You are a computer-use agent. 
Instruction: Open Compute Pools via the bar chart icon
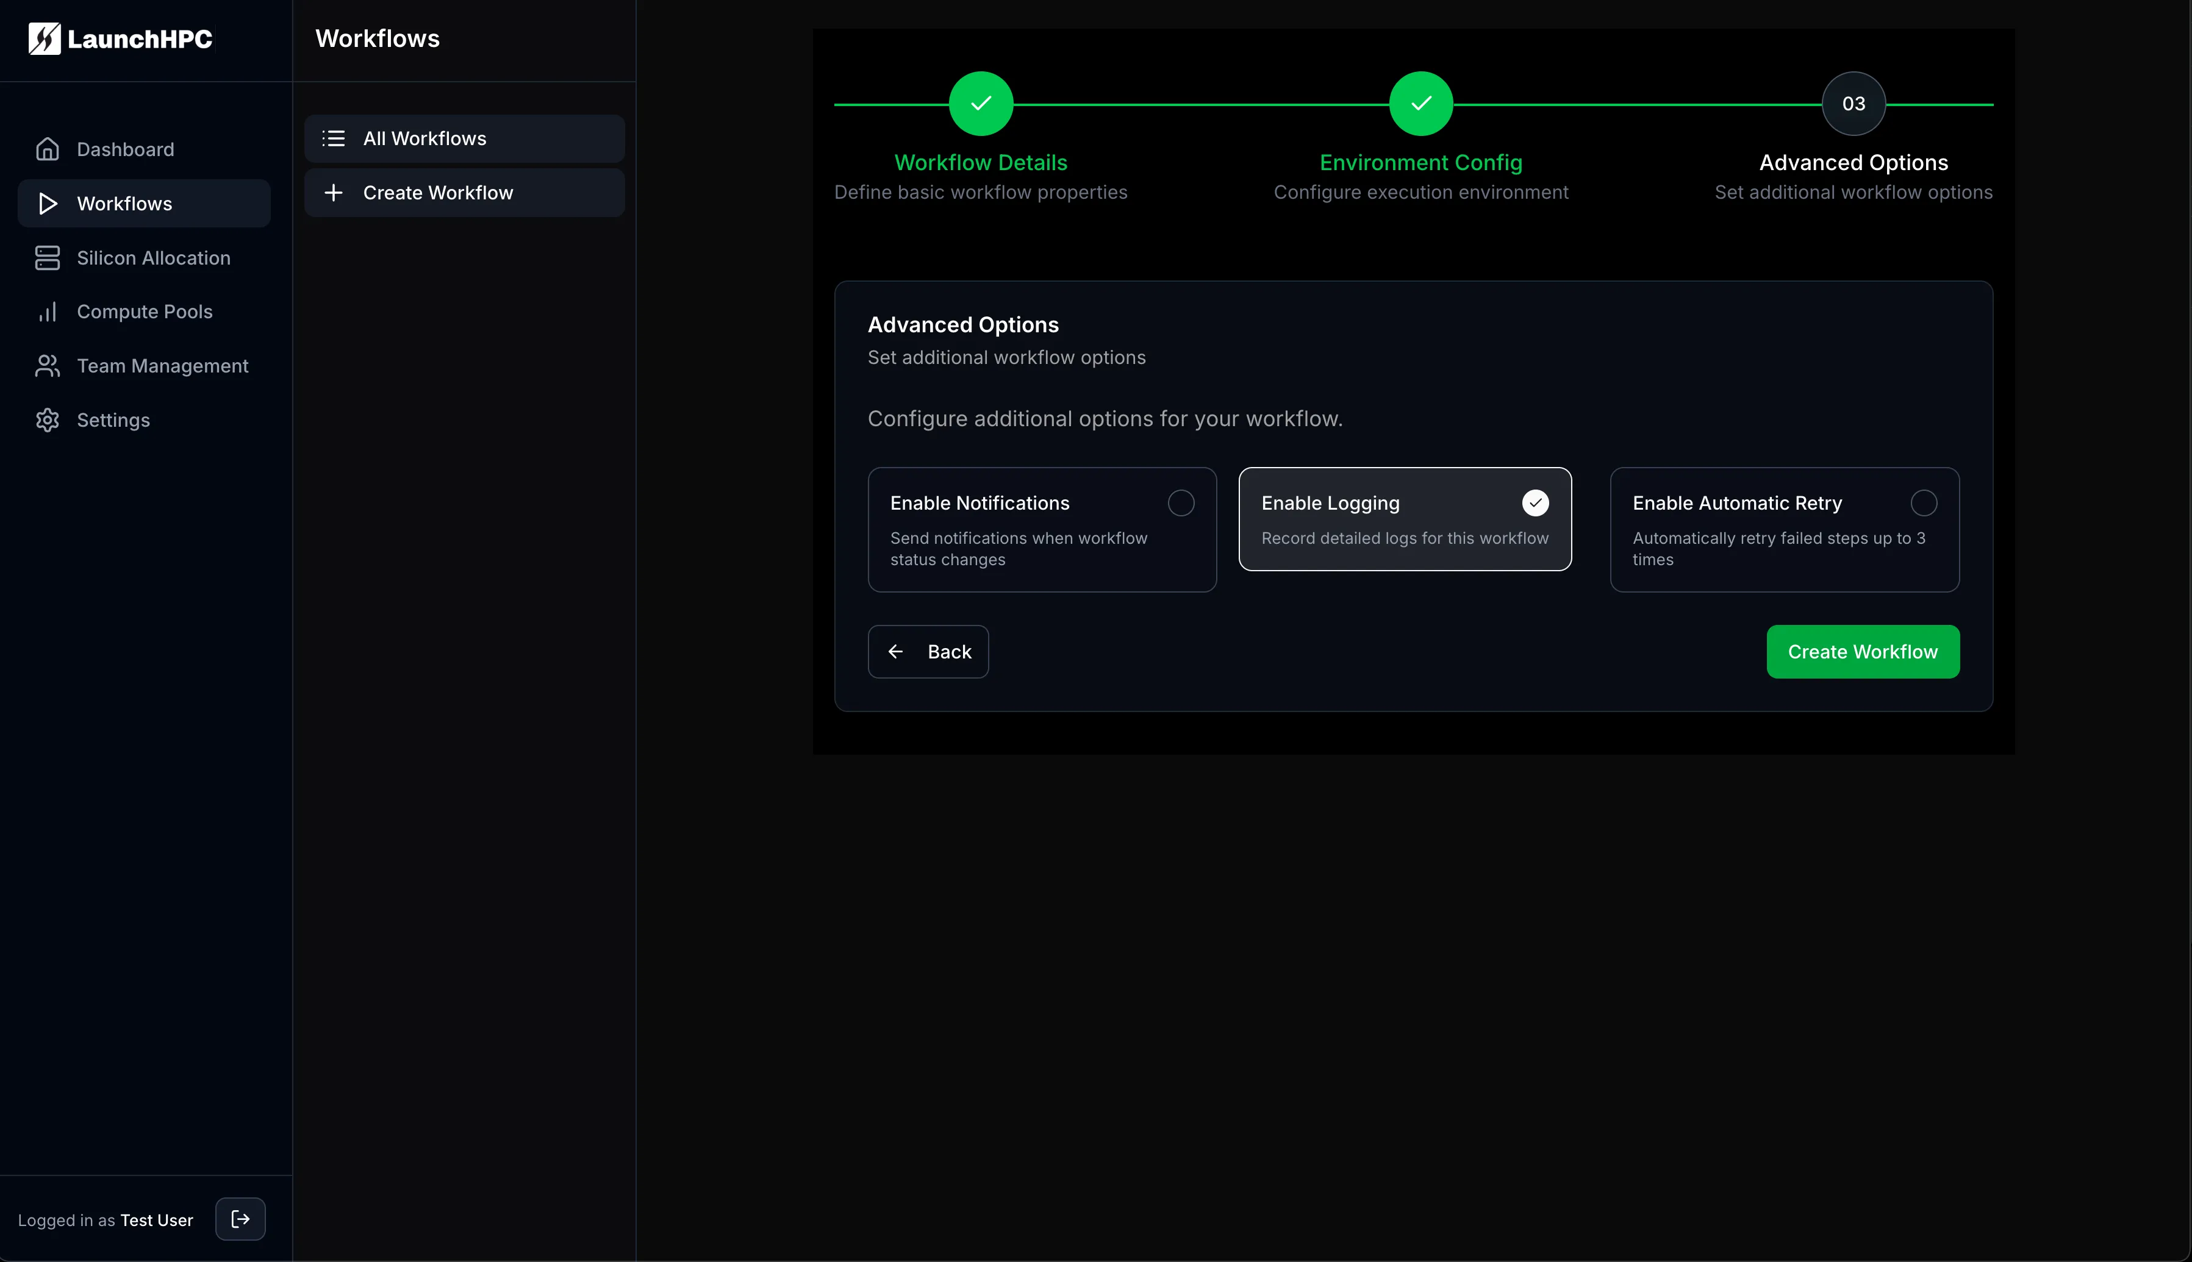48,311
